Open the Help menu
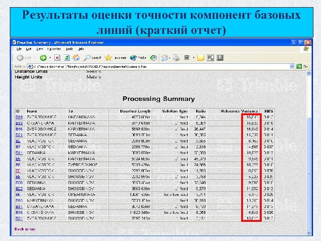 coord(81,49)
